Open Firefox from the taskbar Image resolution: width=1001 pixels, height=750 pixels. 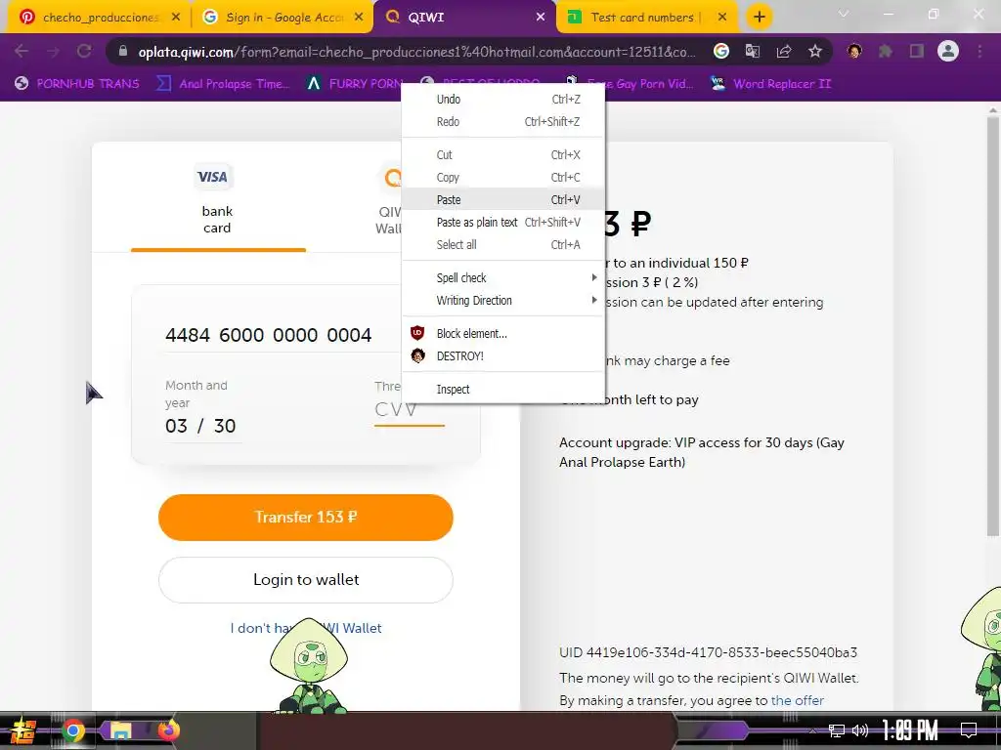tap(168, 729)
